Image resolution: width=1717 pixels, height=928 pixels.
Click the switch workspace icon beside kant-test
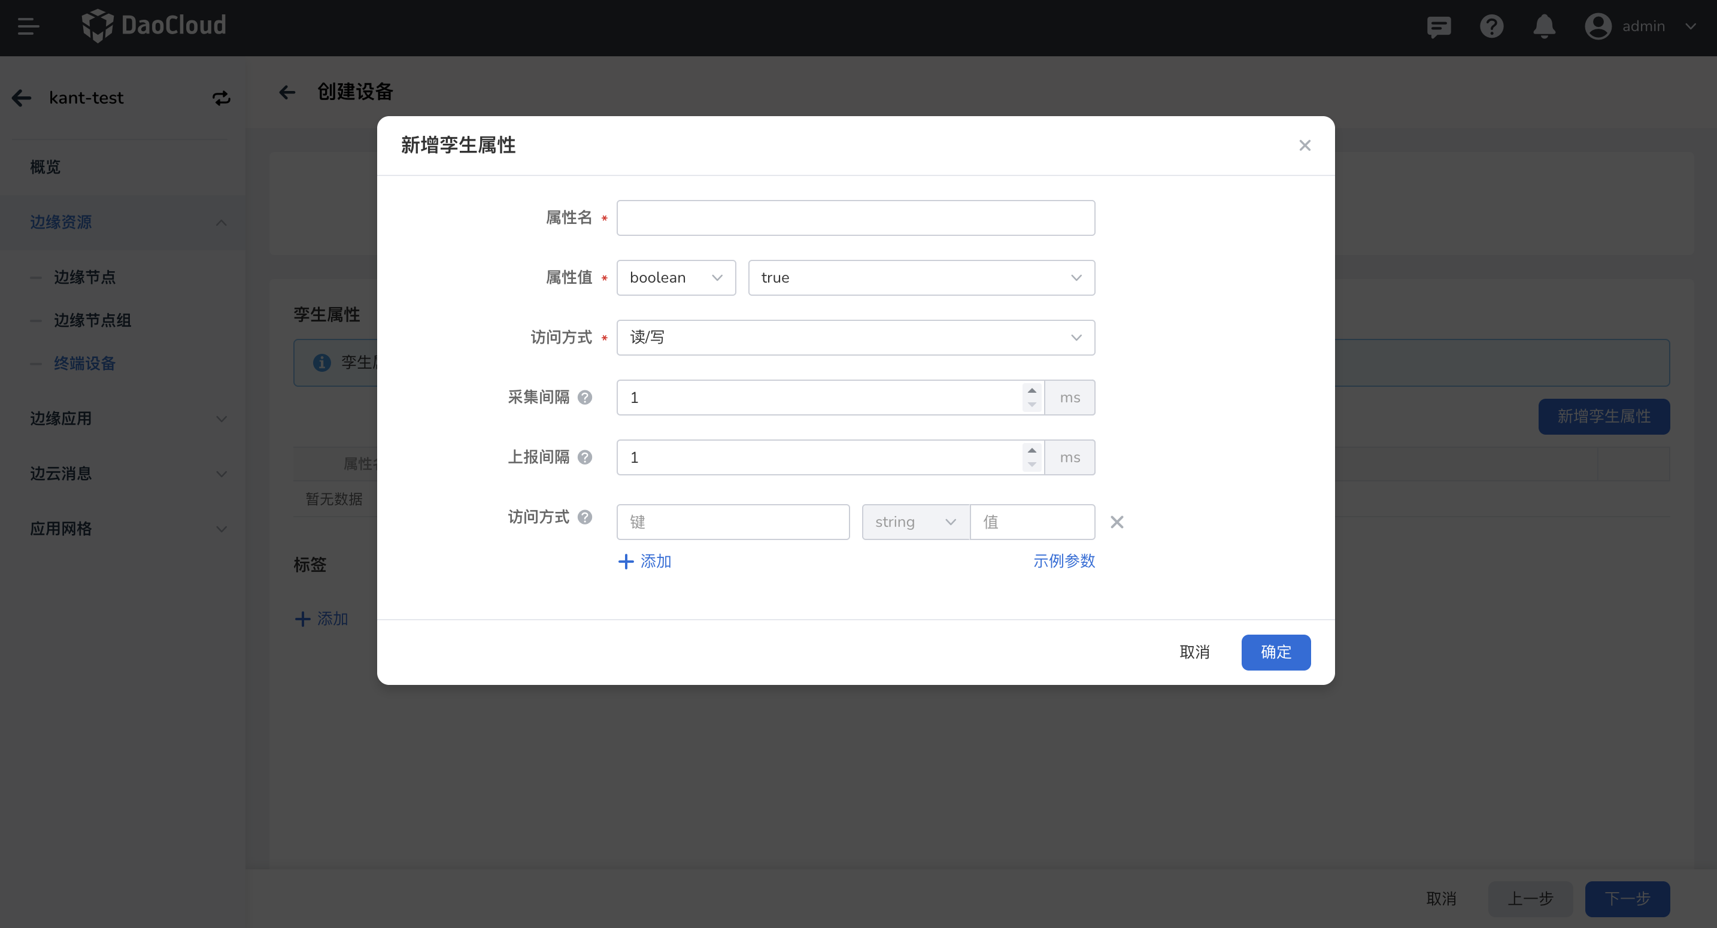click(222, 98)
